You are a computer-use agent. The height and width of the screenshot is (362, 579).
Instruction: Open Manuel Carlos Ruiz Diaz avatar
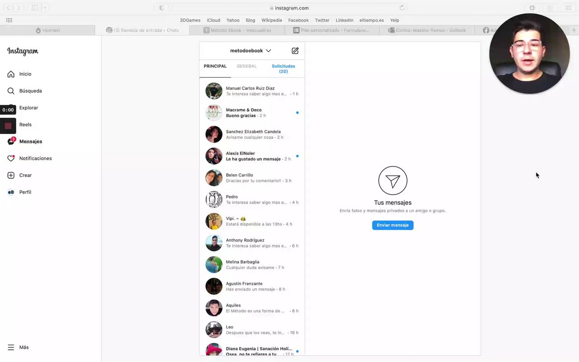click(x=214, y=91)
